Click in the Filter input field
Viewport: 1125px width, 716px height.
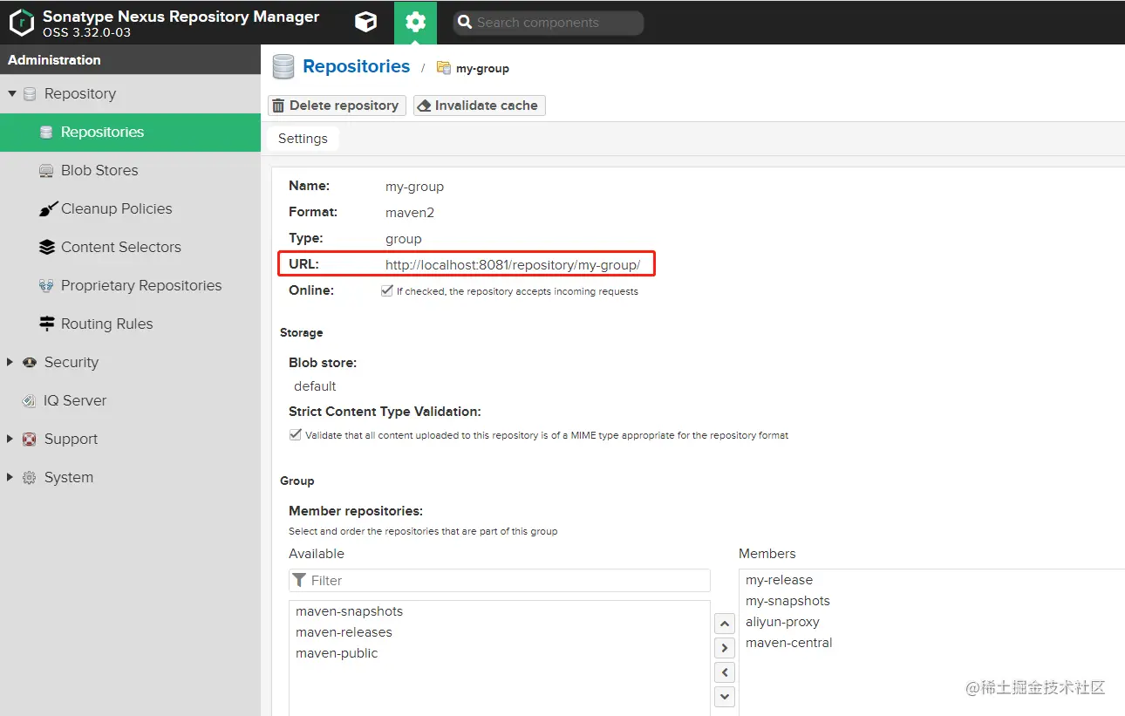coord(500,580)
